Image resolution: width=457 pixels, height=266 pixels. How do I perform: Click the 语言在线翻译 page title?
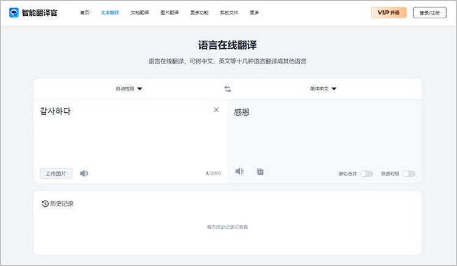click(227, 45)
